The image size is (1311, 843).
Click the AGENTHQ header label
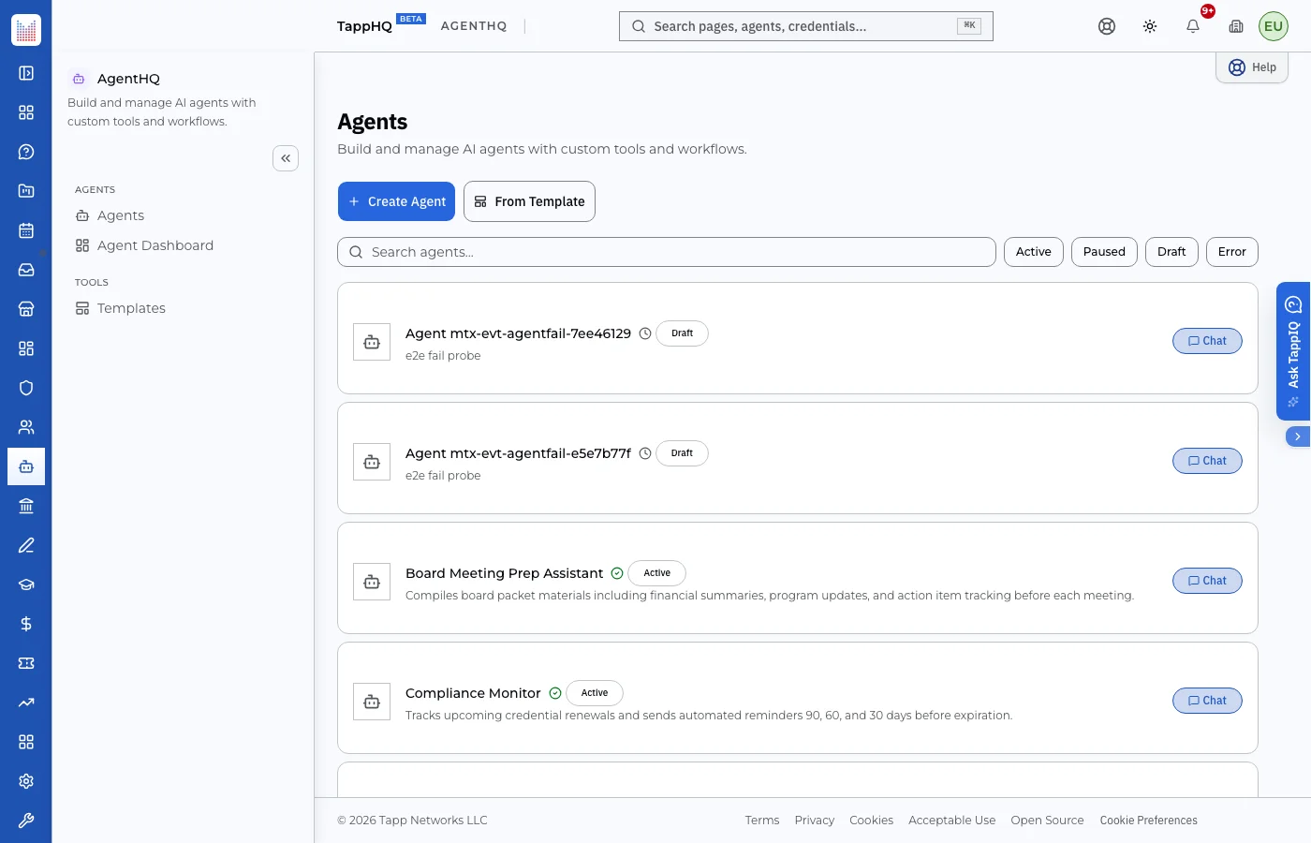474,26
